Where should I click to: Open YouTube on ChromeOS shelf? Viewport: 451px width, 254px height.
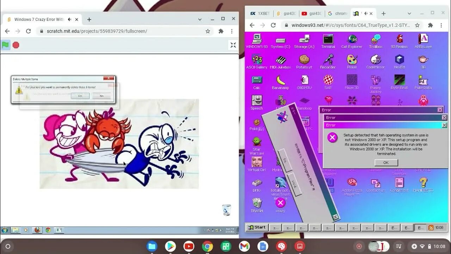189,246
